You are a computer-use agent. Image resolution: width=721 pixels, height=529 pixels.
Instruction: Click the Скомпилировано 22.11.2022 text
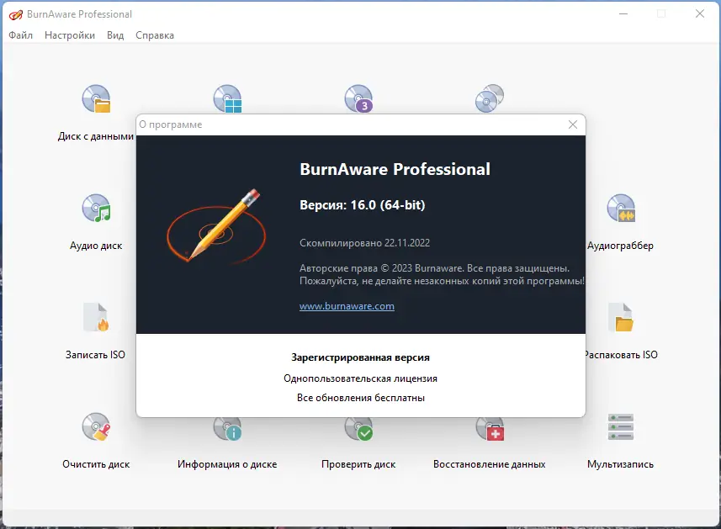[x=364, y=243]
